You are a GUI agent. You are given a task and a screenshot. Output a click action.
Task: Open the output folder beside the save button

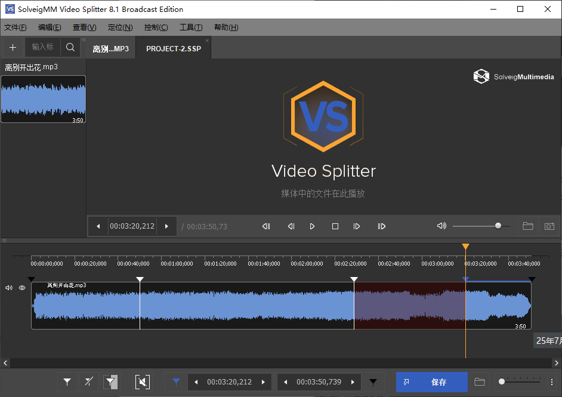click(x=479, y=382)
